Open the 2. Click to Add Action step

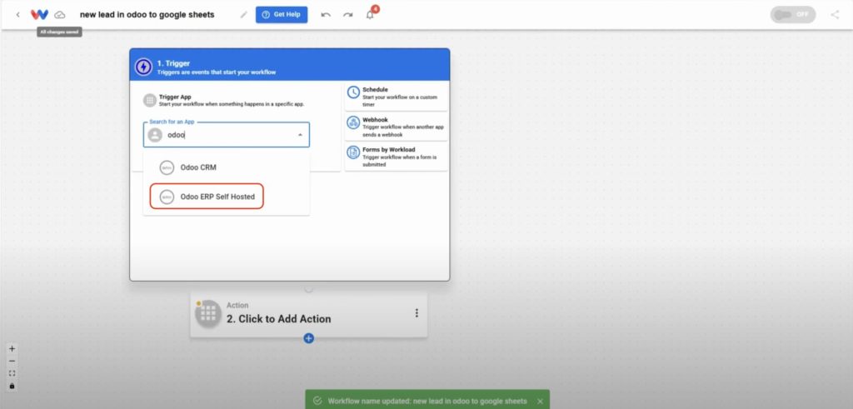coord(308,314)
